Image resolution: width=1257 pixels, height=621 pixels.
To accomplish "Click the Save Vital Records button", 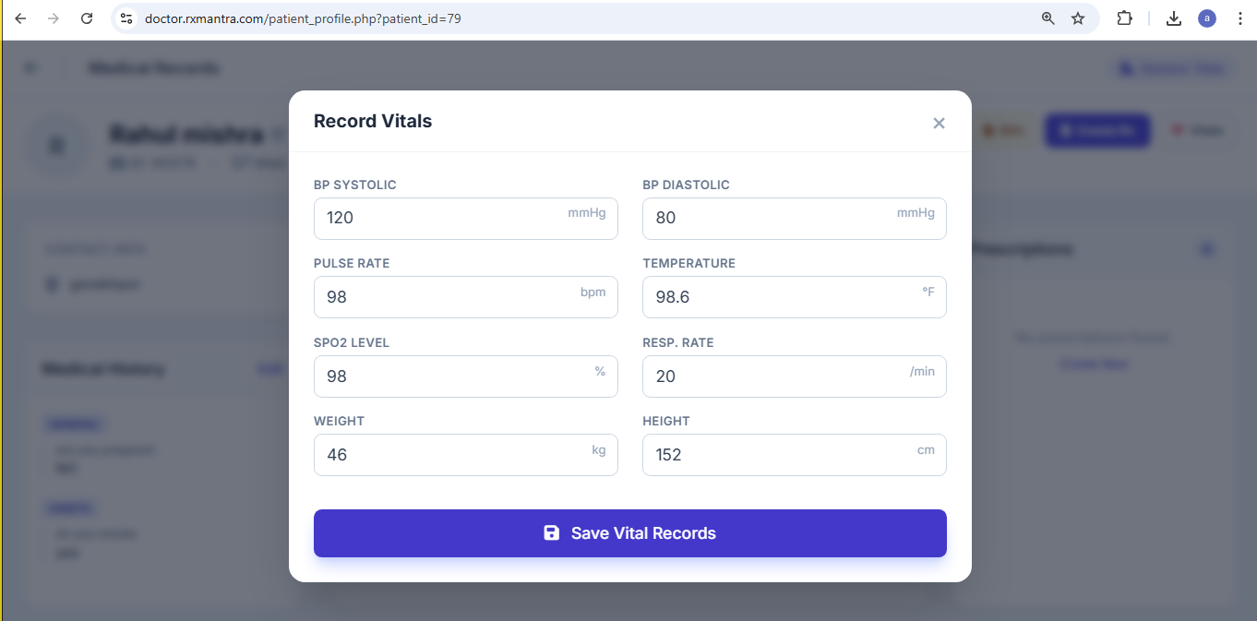I will 629,533.
